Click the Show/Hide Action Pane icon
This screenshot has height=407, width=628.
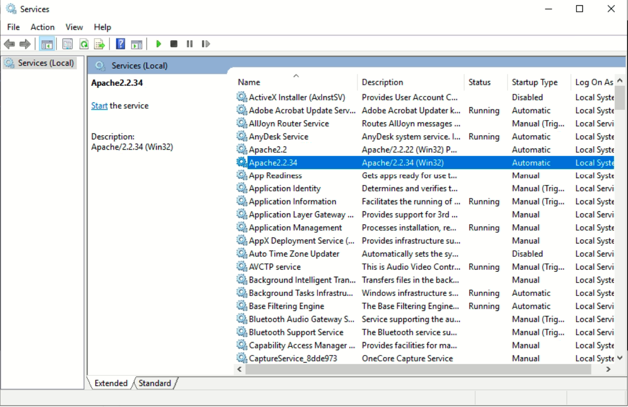pyautogui.click(x=137, y=44)
